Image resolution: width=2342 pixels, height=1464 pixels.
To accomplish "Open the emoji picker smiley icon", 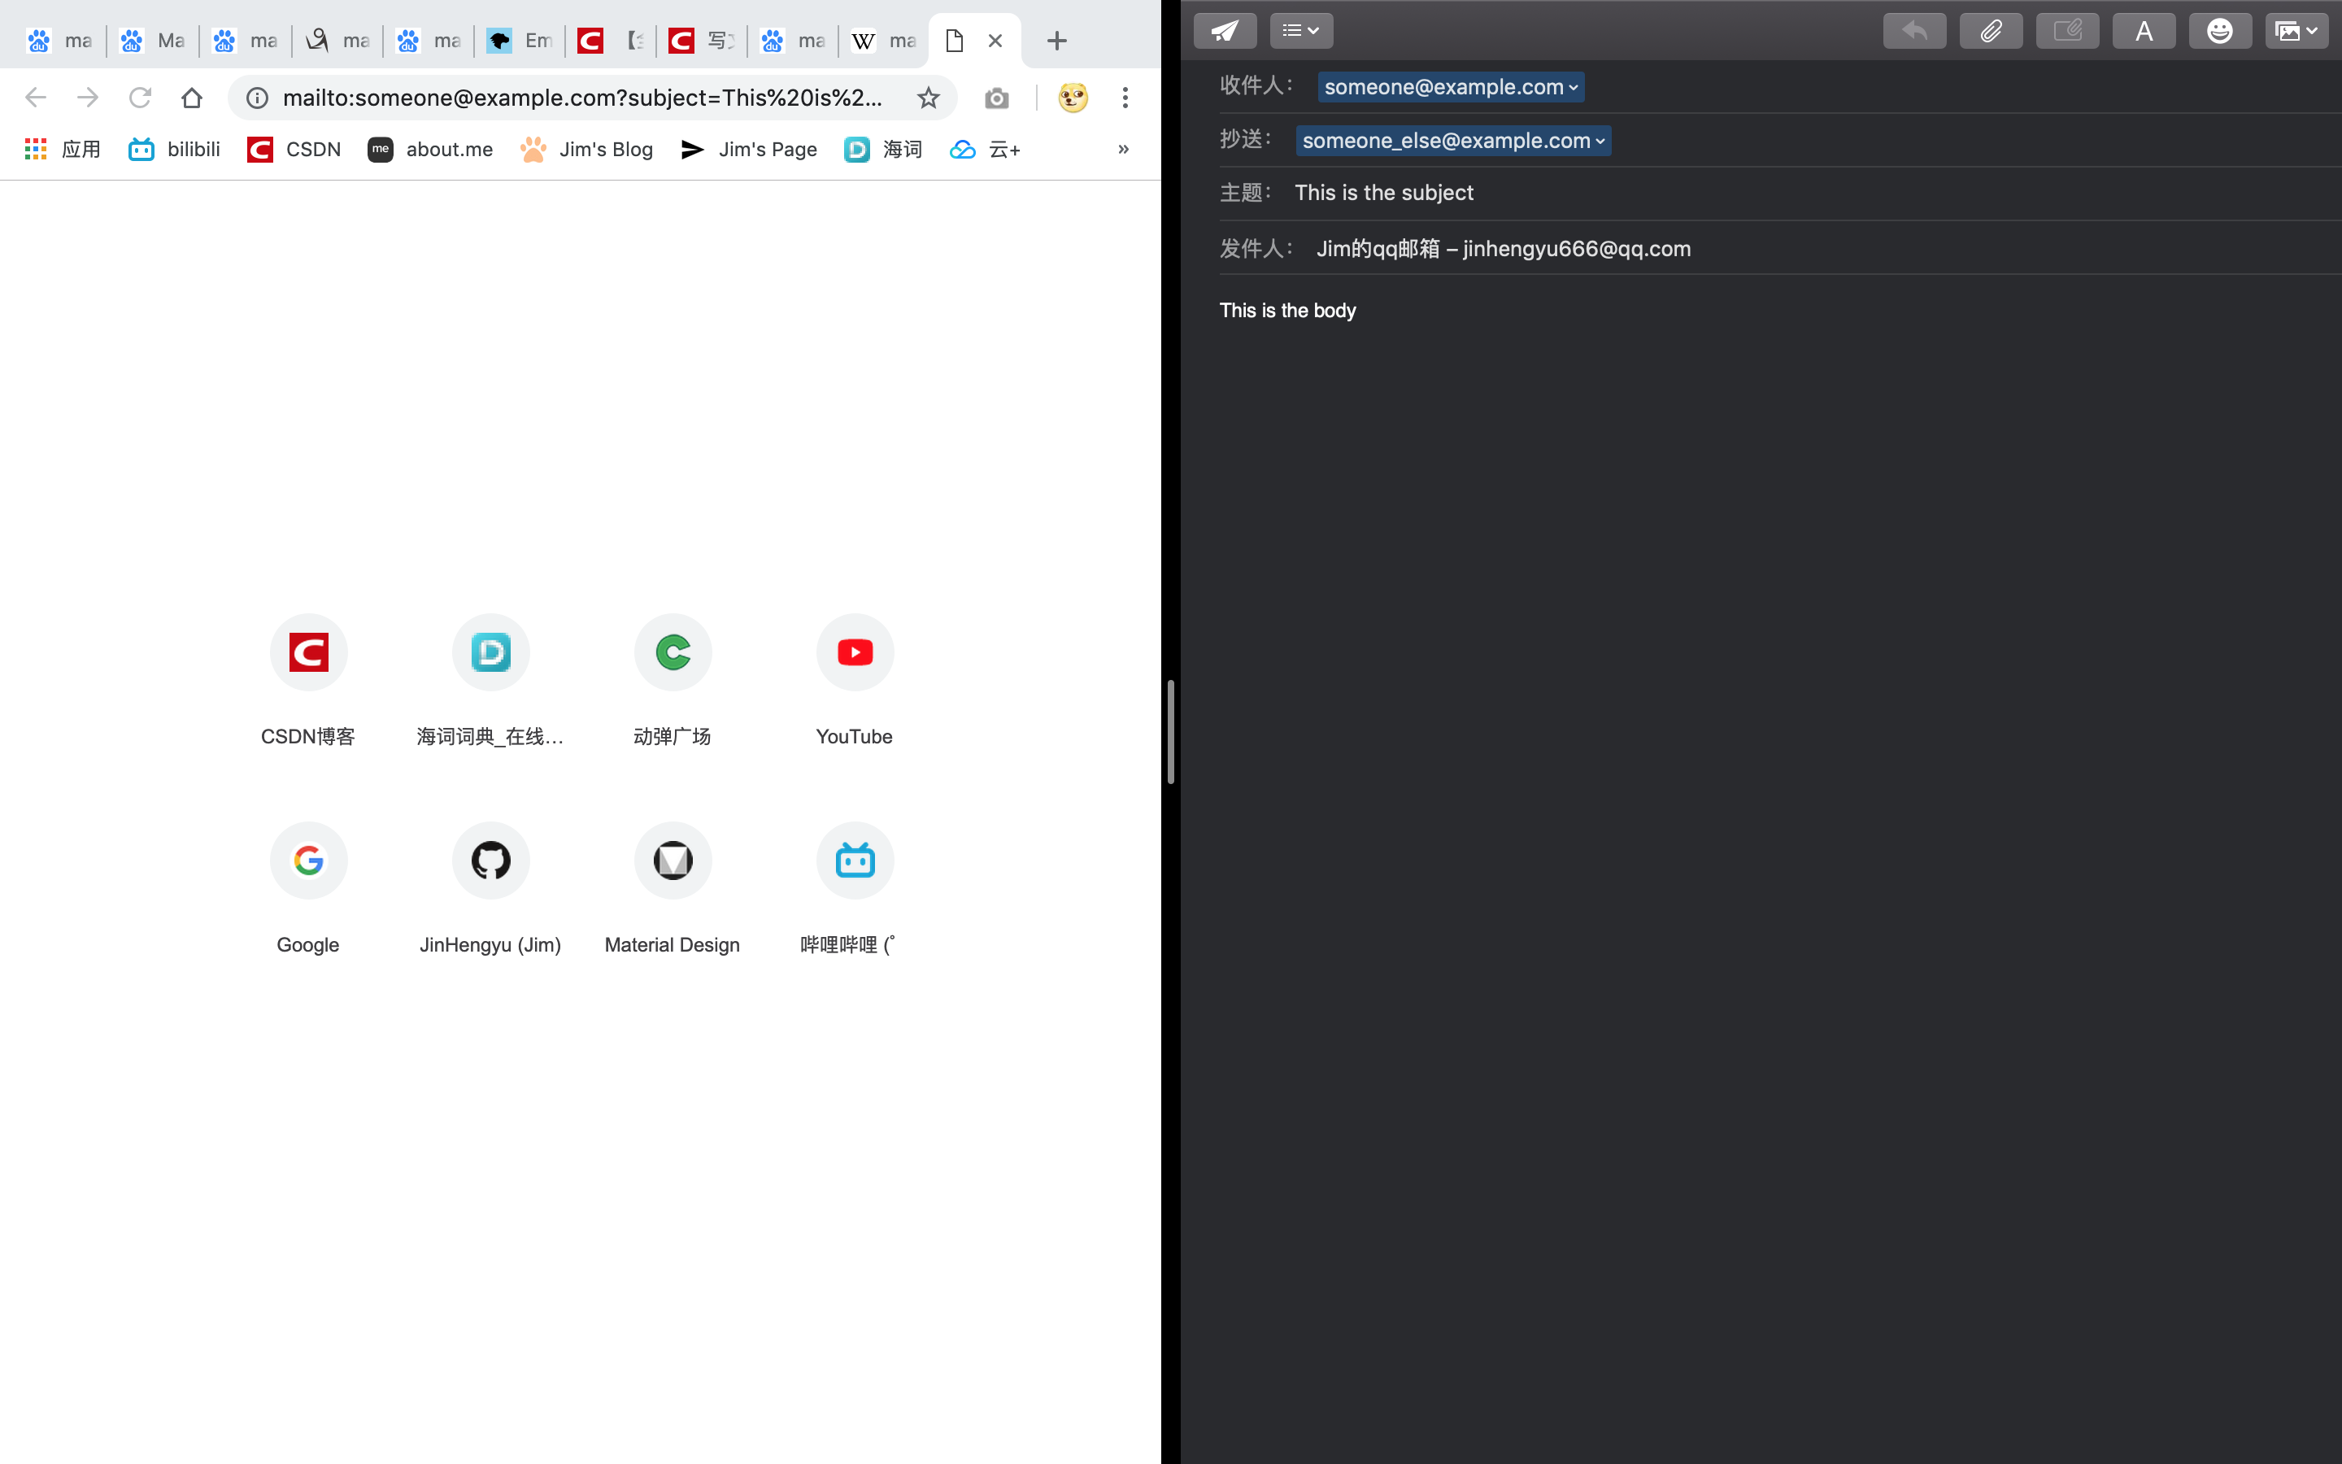I will 2219,31.
